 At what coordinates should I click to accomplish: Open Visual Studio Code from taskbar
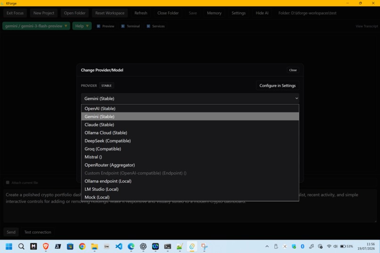pos(119,246)
